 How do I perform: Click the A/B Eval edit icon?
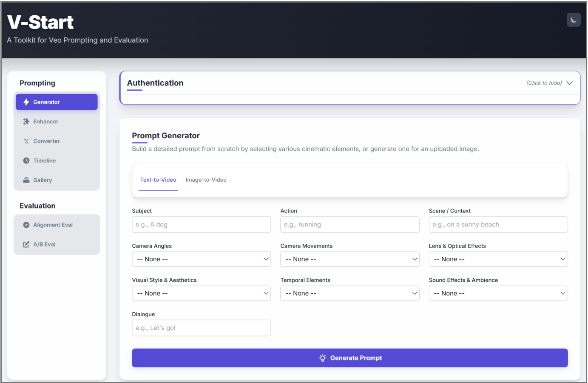(x=26, y=245)
